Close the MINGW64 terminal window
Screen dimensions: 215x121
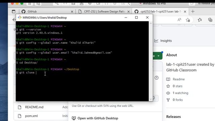click(147, 17)
